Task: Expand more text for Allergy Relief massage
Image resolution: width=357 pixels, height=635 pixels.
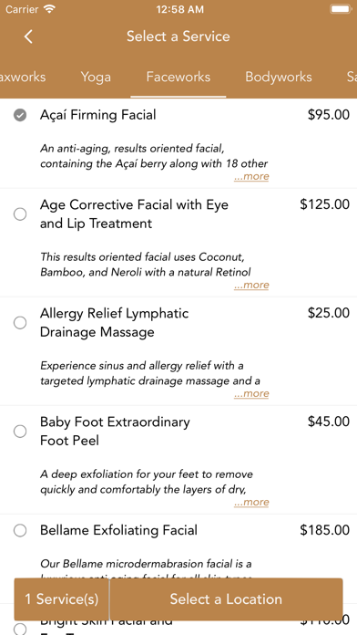Action: tap(251, 393)
